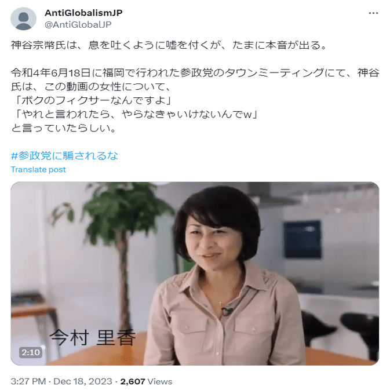Open the three-dot more options menu
Screen dimensions: 390x390
[x=373, y=13]
